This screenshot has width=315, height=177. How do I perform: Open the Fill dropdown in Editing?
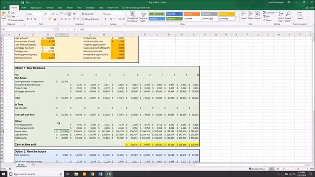[x=267, y=16]
